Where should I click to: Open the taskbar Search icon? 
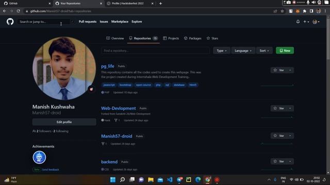click(x=122, y=180)
